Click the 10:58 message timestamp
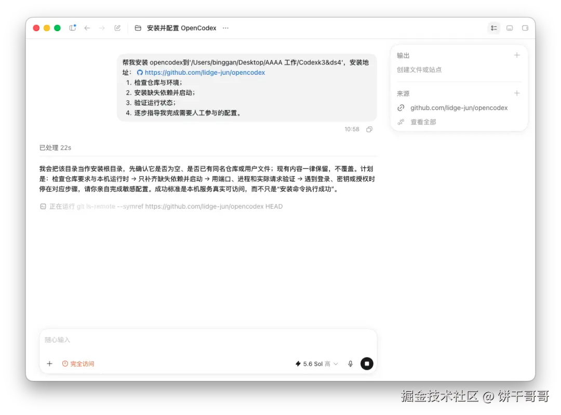561x415 pixels. click(x=352, y=129)
